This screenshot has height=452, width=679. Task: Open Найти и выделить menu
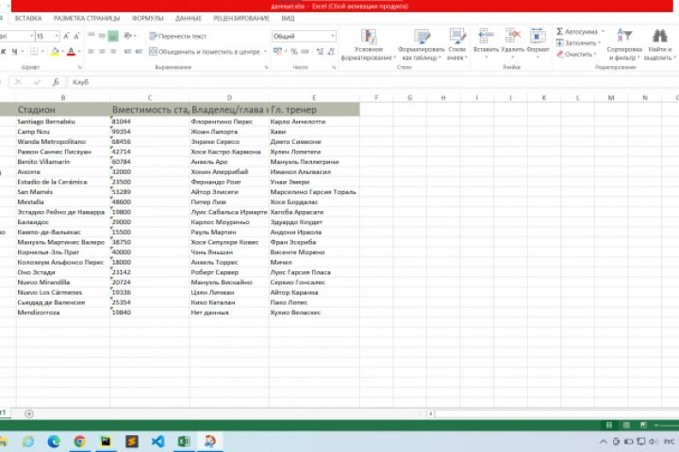[x=659, y=44]
